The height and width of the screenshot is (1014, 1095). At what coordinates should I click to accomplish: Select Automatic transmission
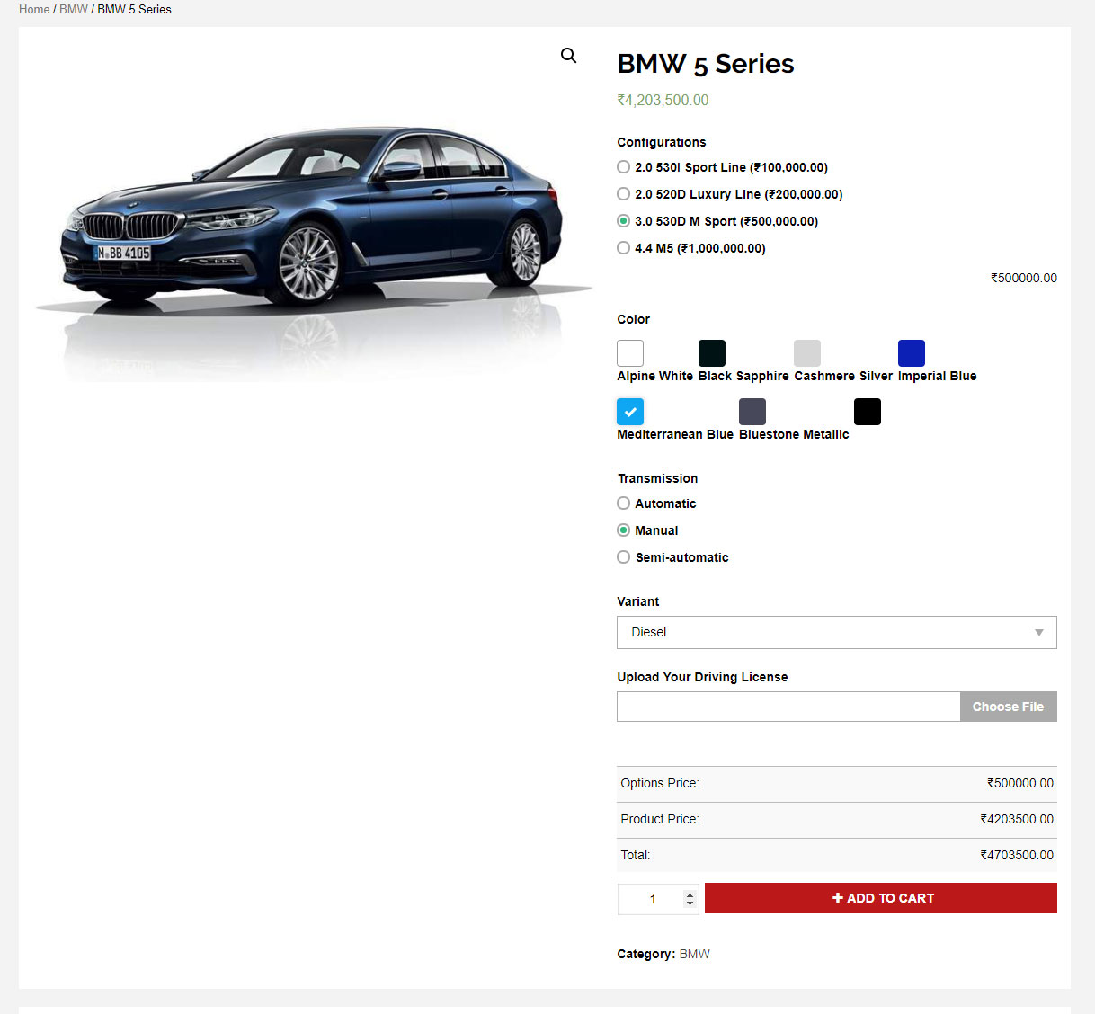coord(623,503)
